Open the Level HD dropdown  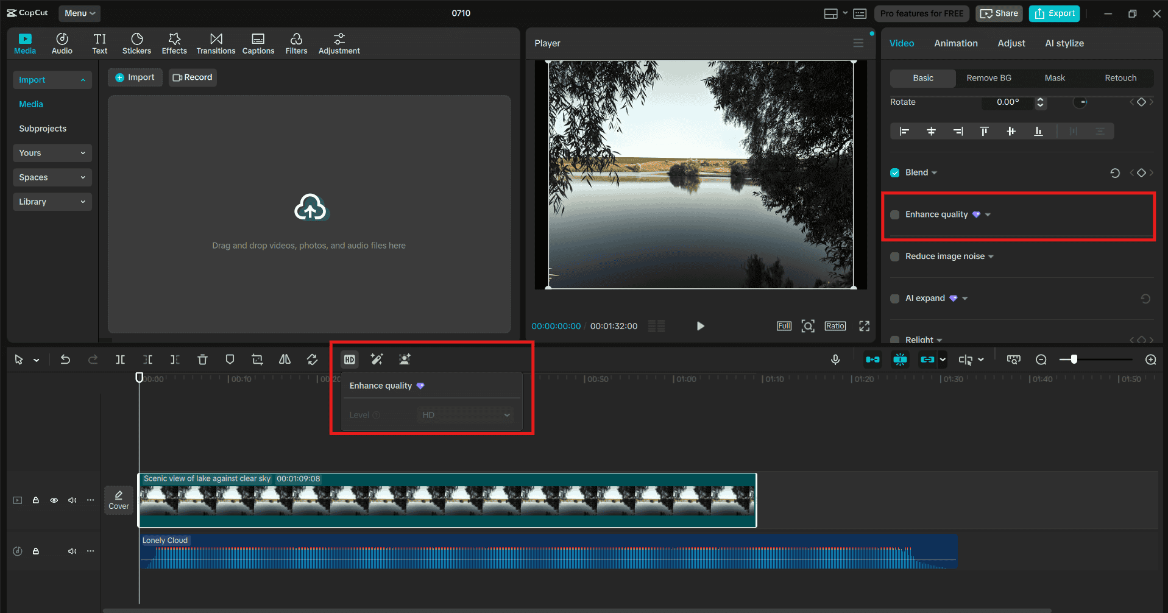coord(465,415)
